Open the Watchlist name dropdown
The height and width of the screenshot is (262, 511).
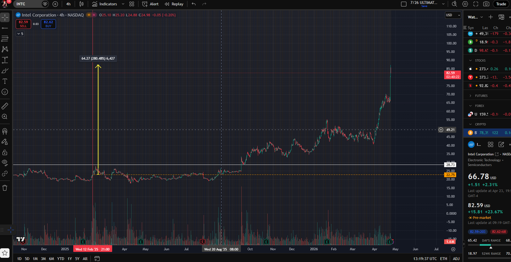[x=476, y=17]
